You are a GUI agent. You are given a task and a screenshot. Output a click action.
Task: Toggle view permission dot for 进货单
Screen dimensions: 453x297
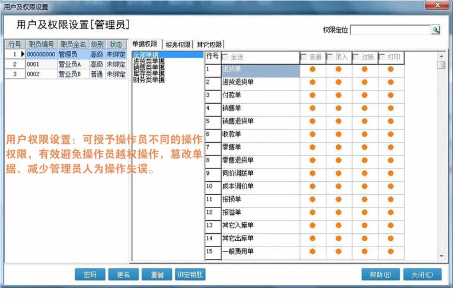tap(312, 69)
